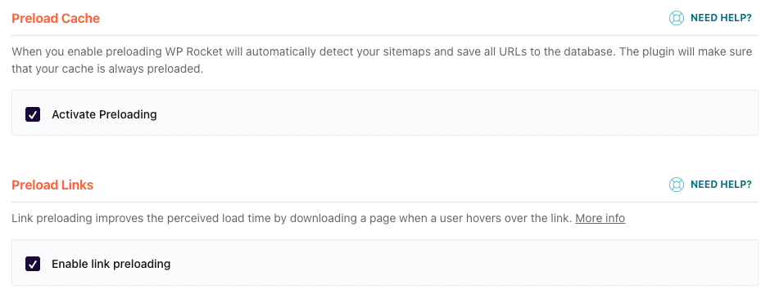Click the Enable link preloading label text

point(111,264)
